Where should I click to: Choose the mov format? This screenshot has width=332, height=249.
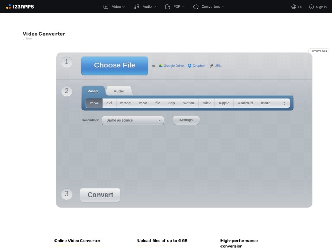tap(143, 103)
